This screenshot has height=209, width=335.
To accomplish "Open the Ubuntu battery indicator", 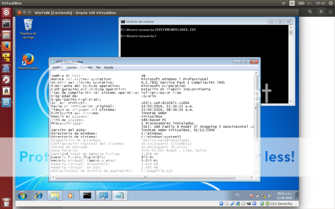I will [301, 3].
